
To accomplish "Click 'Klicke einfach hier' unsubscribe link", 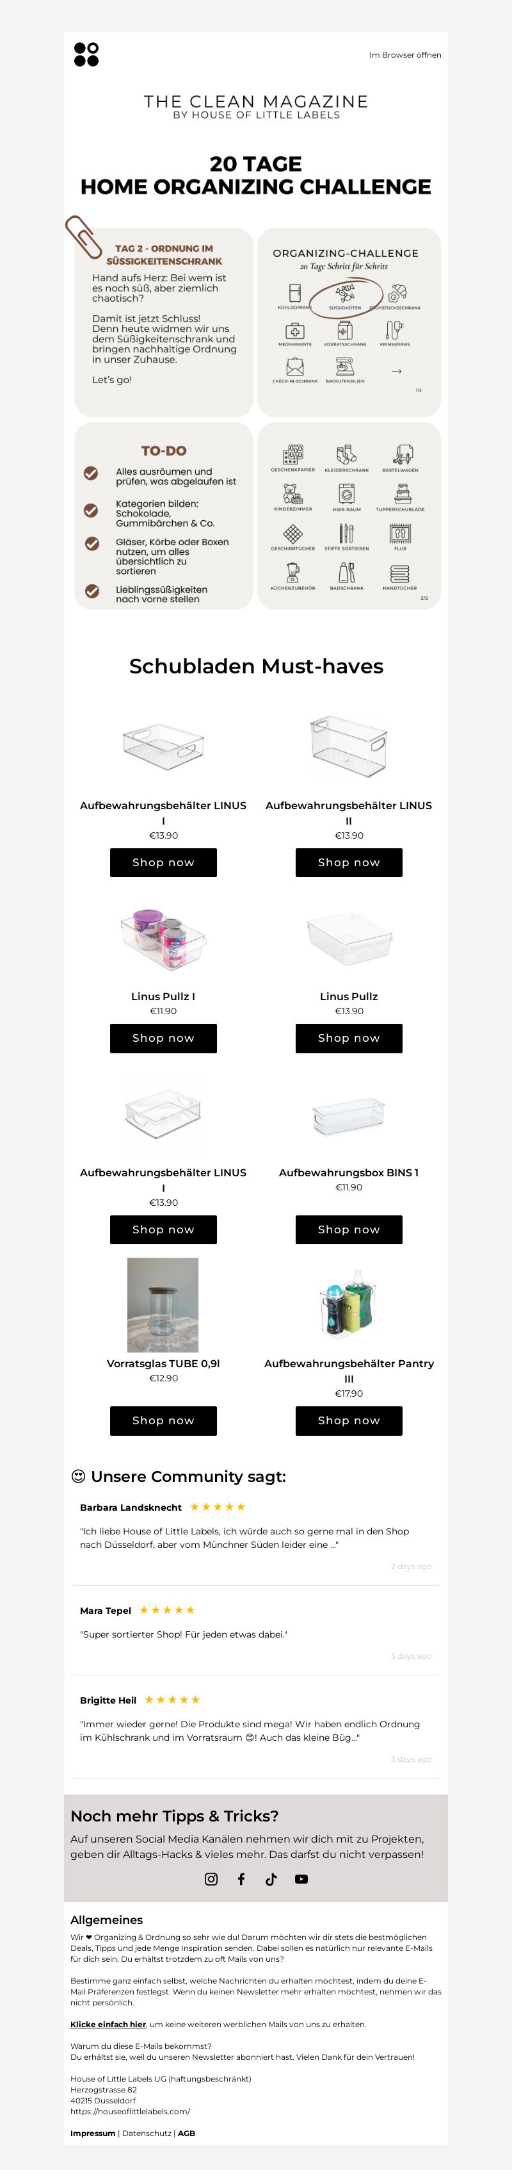I will 108,2025.
